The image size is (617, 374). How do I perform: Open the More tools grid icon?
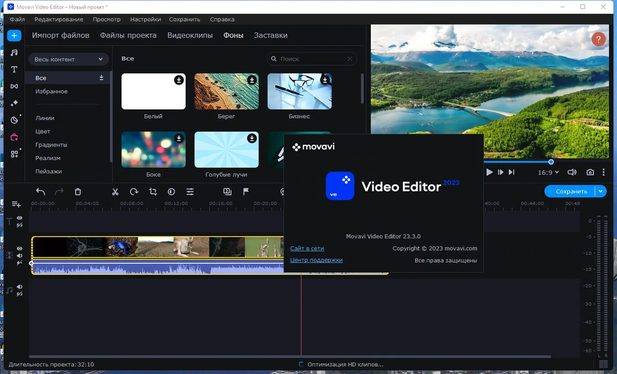(x=14, y=154)
